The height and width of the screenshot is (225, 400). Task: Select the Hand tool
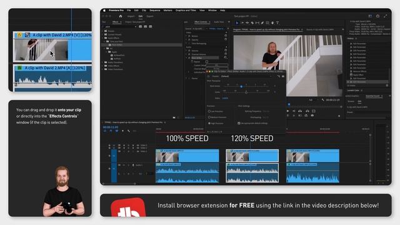(x=272, y=23)
